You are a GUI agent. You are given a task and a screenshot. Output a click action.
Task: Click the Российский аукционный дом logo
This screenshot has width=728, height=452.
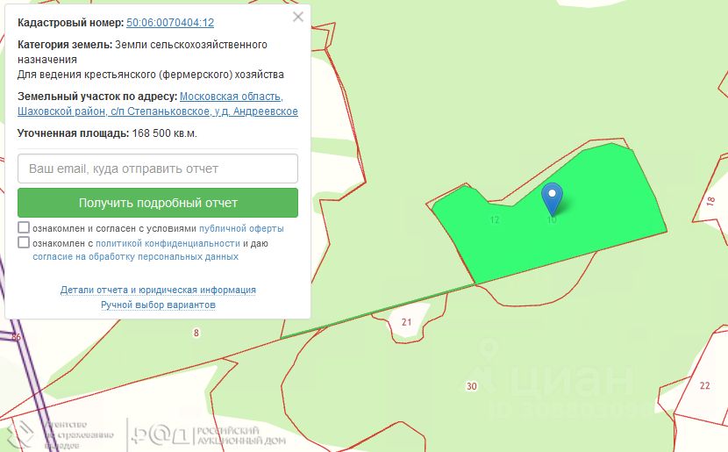click(x=209, y=435)
